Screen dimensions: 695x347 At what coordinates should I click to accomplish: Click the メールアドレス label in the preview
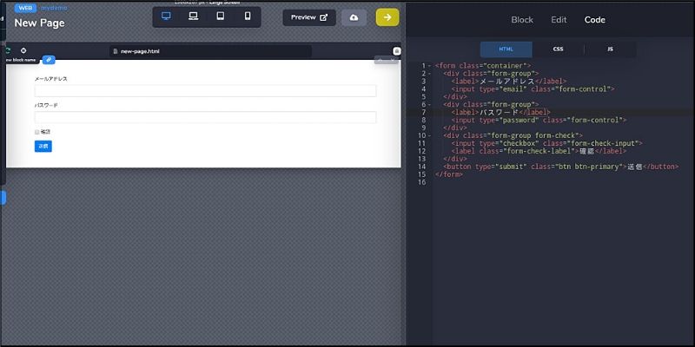[x=51, y=79]
